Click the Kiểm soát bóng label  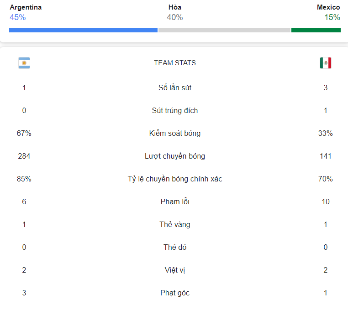pos(175,134)
